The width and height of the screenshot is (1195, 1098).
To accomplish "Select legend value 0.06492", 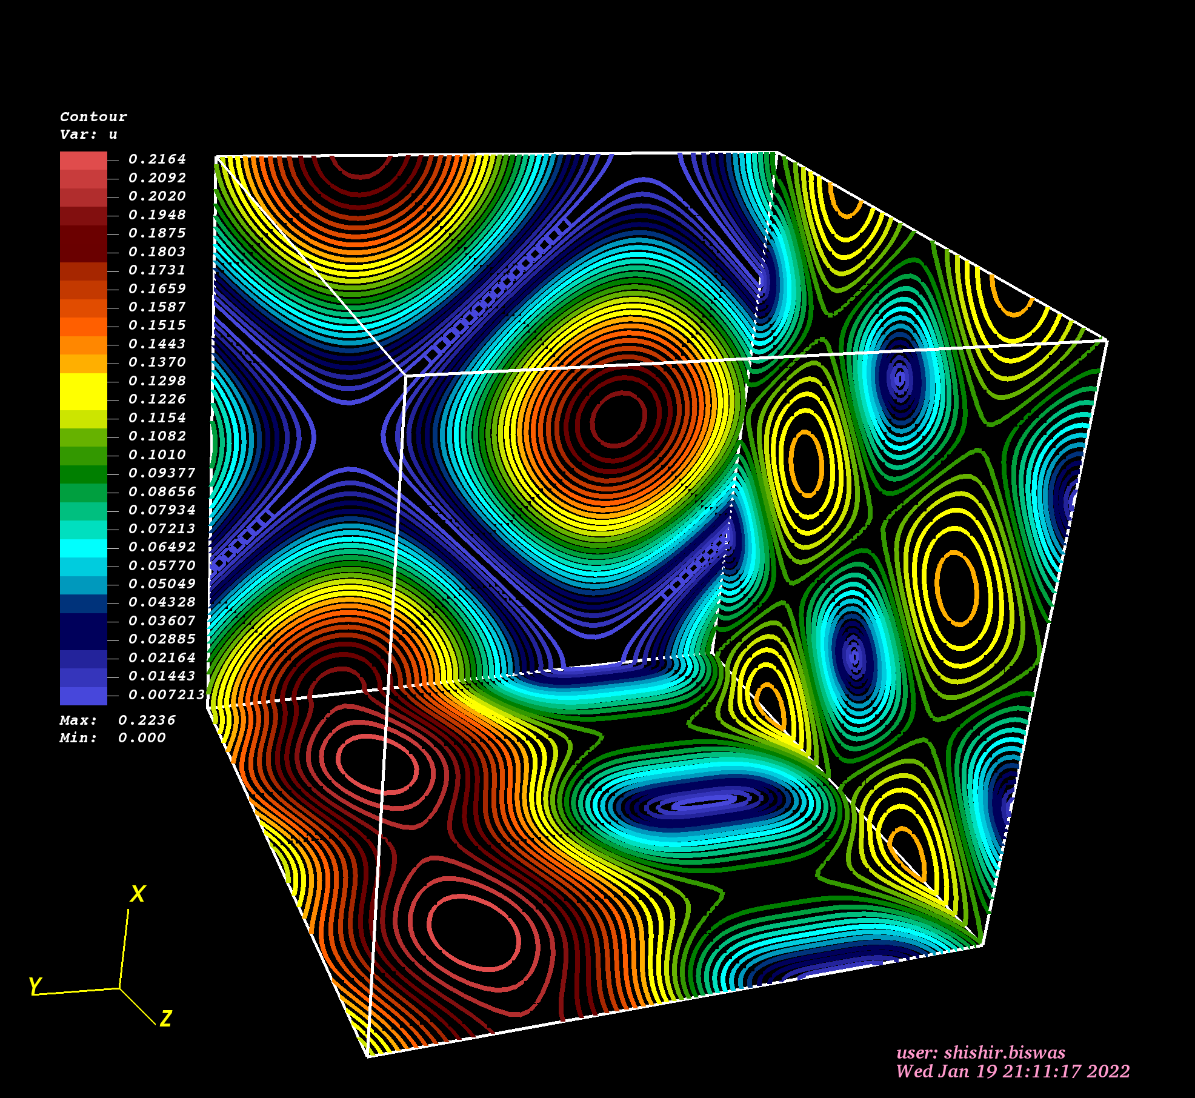I will click(162, 547).
